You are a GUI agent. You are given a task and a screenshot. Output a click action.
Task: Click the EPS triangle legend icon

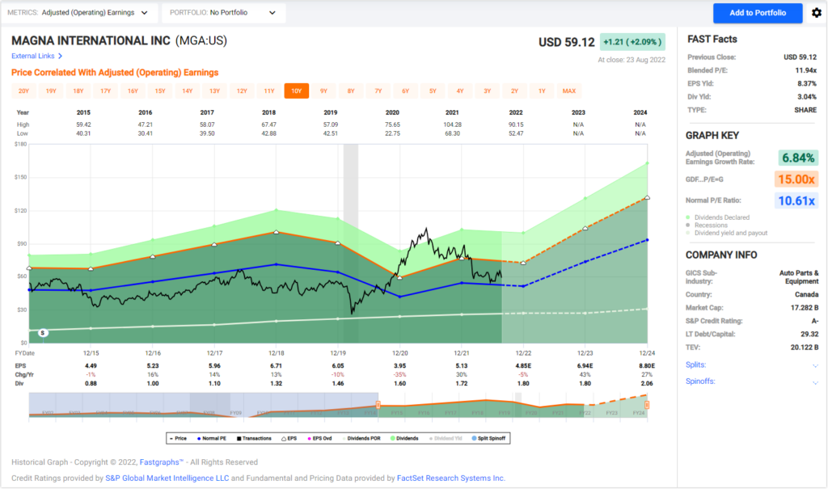pos(285,437)
